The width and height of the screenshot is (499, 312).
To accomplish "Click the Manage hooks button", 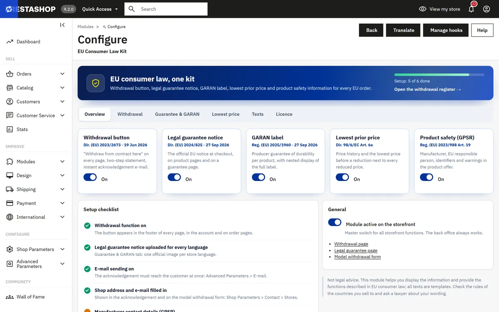I will pyautogui.click(x=446, y=30).
